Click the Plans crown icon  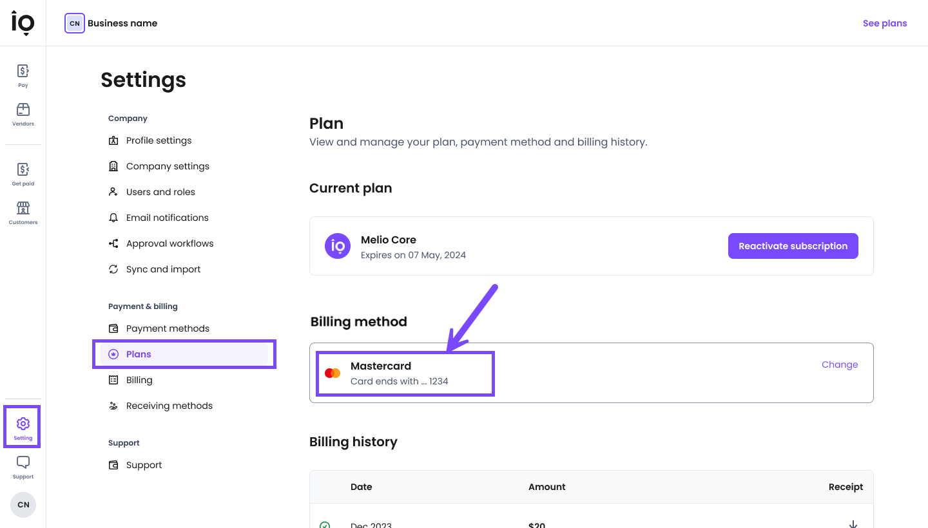coord(113,354)
